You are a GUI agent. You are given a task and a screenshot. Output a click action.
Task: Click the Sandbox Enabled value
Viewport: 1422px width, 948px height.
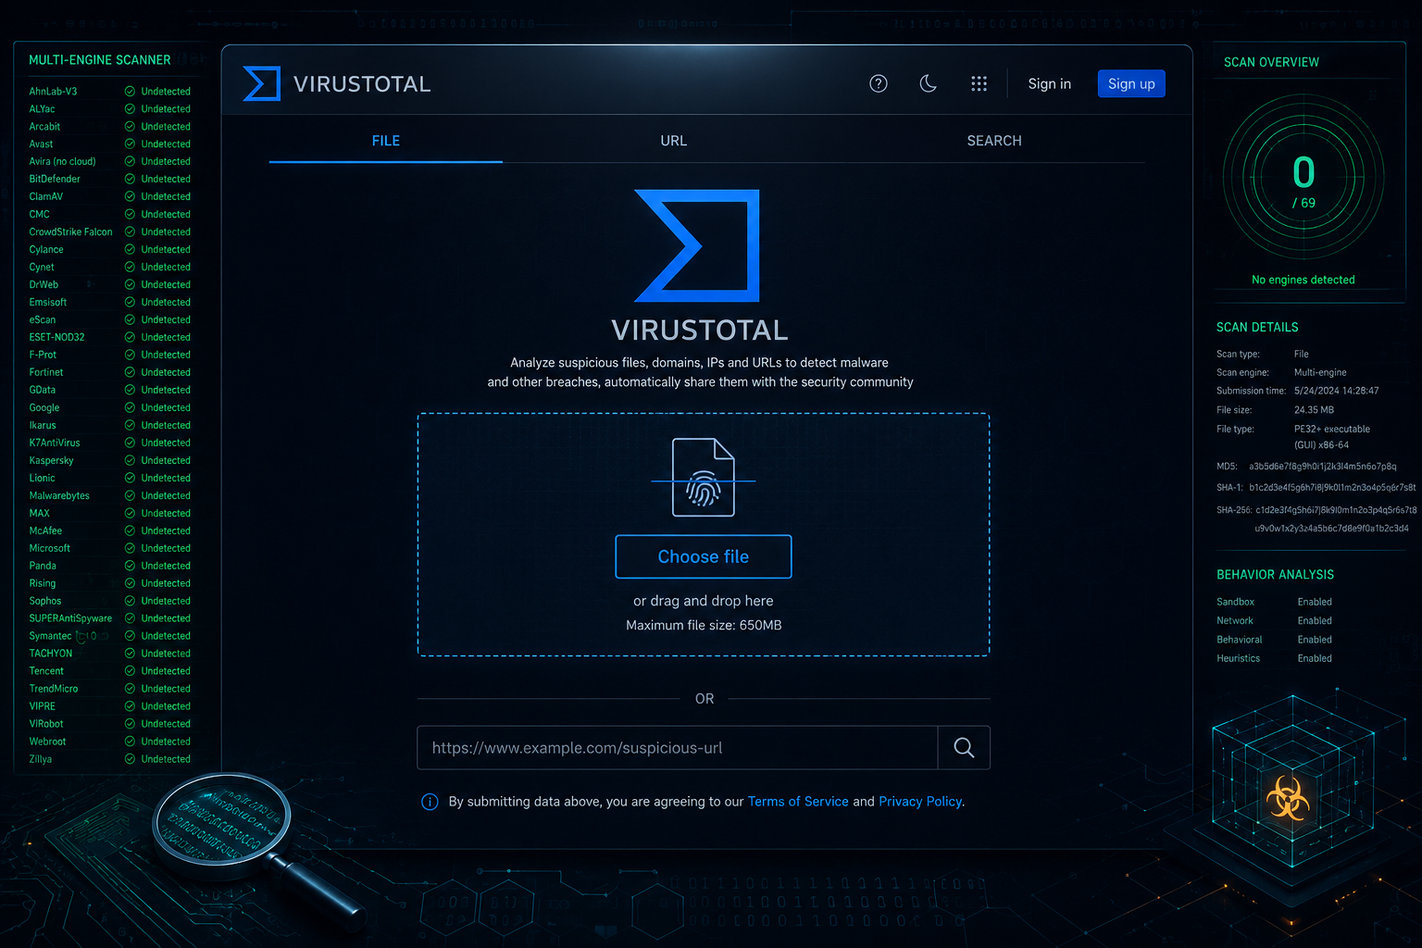click(1315, 602)
